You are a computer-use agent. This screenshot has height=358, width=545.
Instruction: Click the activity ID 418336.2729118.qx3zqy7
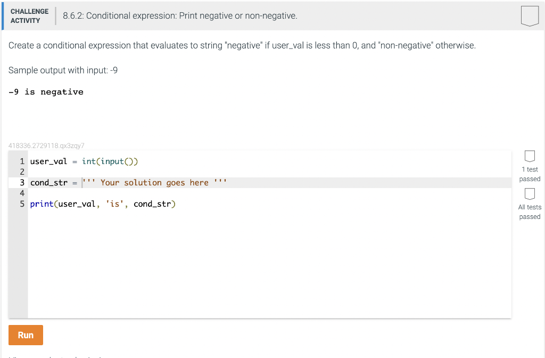pyautogui.click(x=46, y=145)
